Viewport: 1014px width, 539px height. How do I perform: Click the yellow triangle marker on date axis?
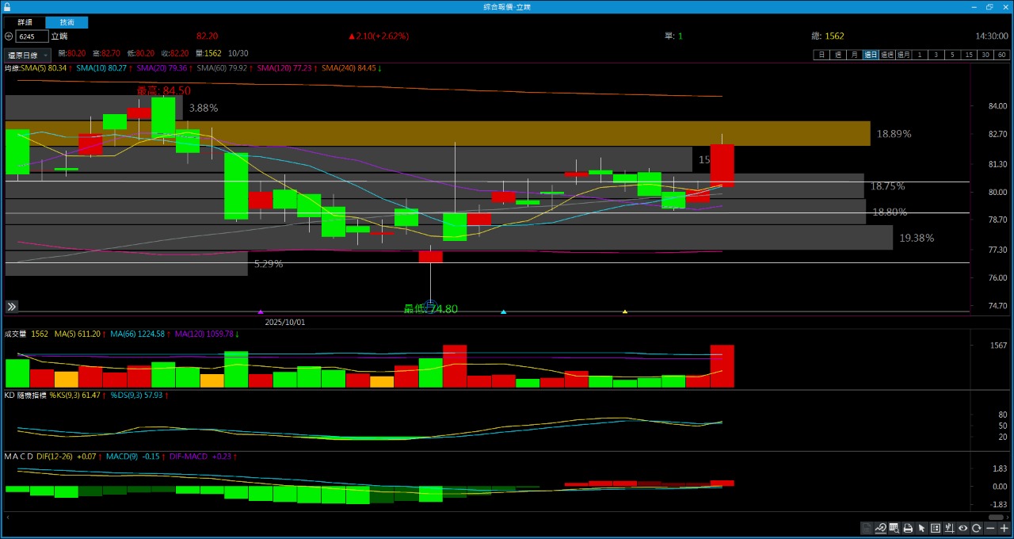(625, 312)
